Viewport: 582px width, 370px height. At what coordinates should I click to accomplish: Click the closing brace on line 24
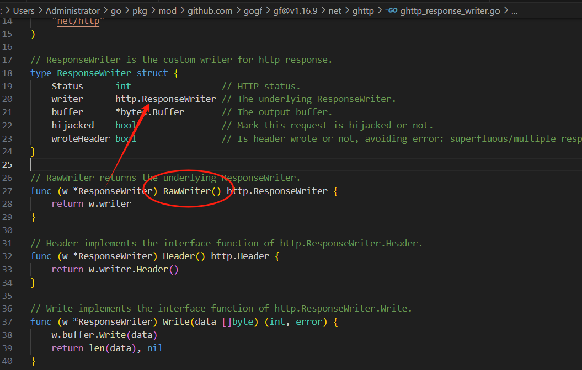pyautogui.click(x=33, y=152)
